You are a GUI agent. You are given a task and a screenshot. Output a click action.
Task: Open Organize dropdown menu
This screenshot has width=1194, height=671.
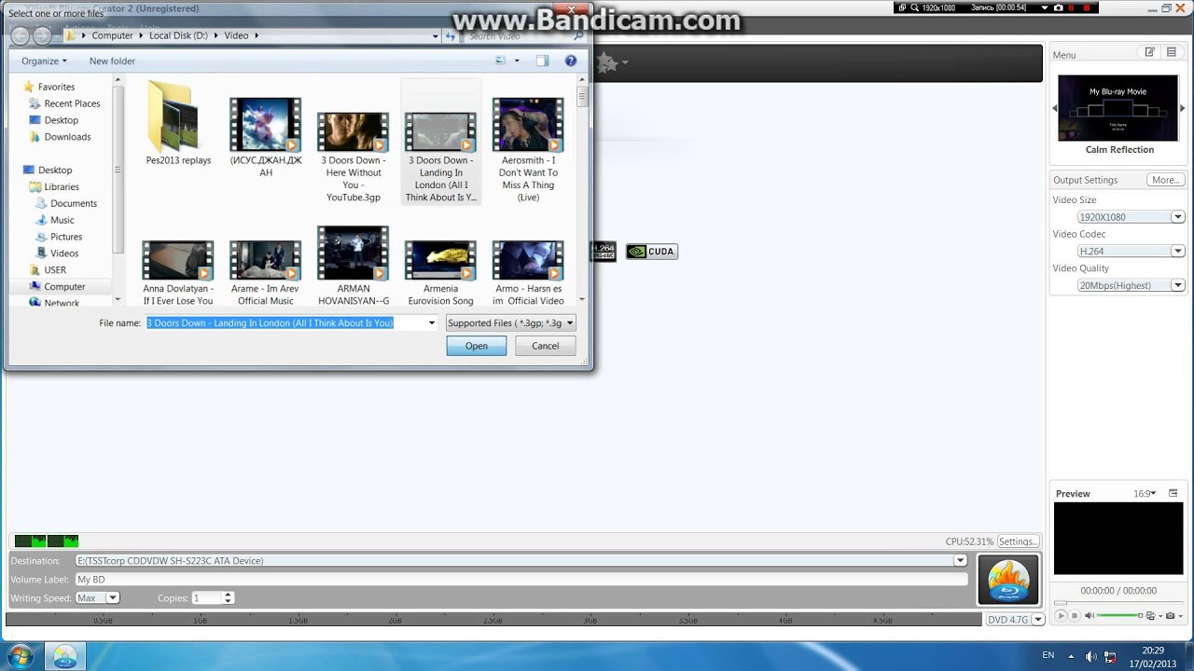coord(44,61)
